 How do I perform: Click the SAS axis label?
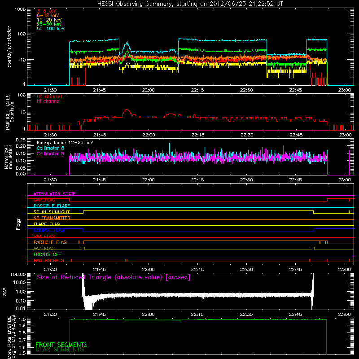[x=5, y=291]
